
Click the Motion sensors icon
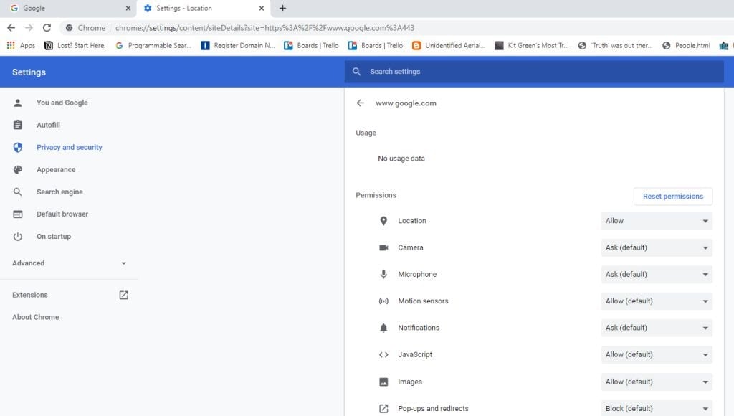(x=383, y=301)
